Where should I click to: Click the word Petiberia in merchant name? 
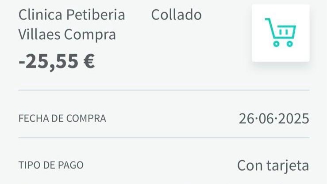(x=96, y=15)
